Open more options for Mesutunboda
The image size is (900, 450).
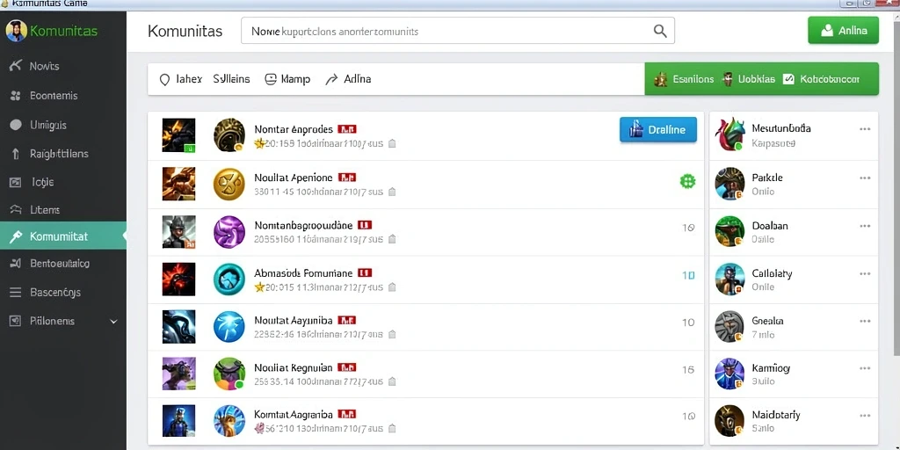tap(865, 129)
